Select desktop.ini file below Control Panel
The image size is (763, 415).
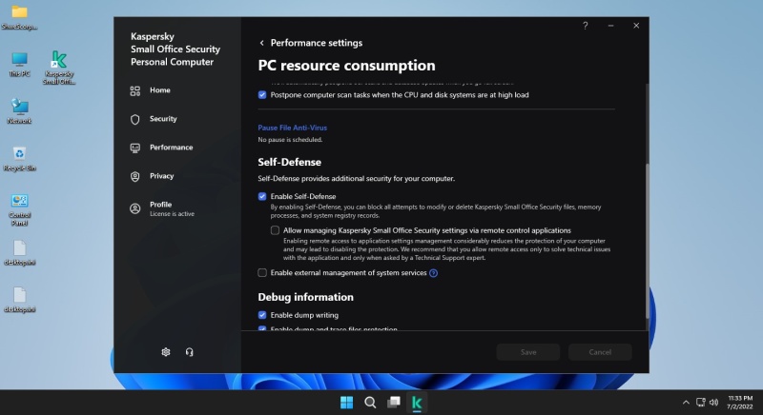[19, 253]
